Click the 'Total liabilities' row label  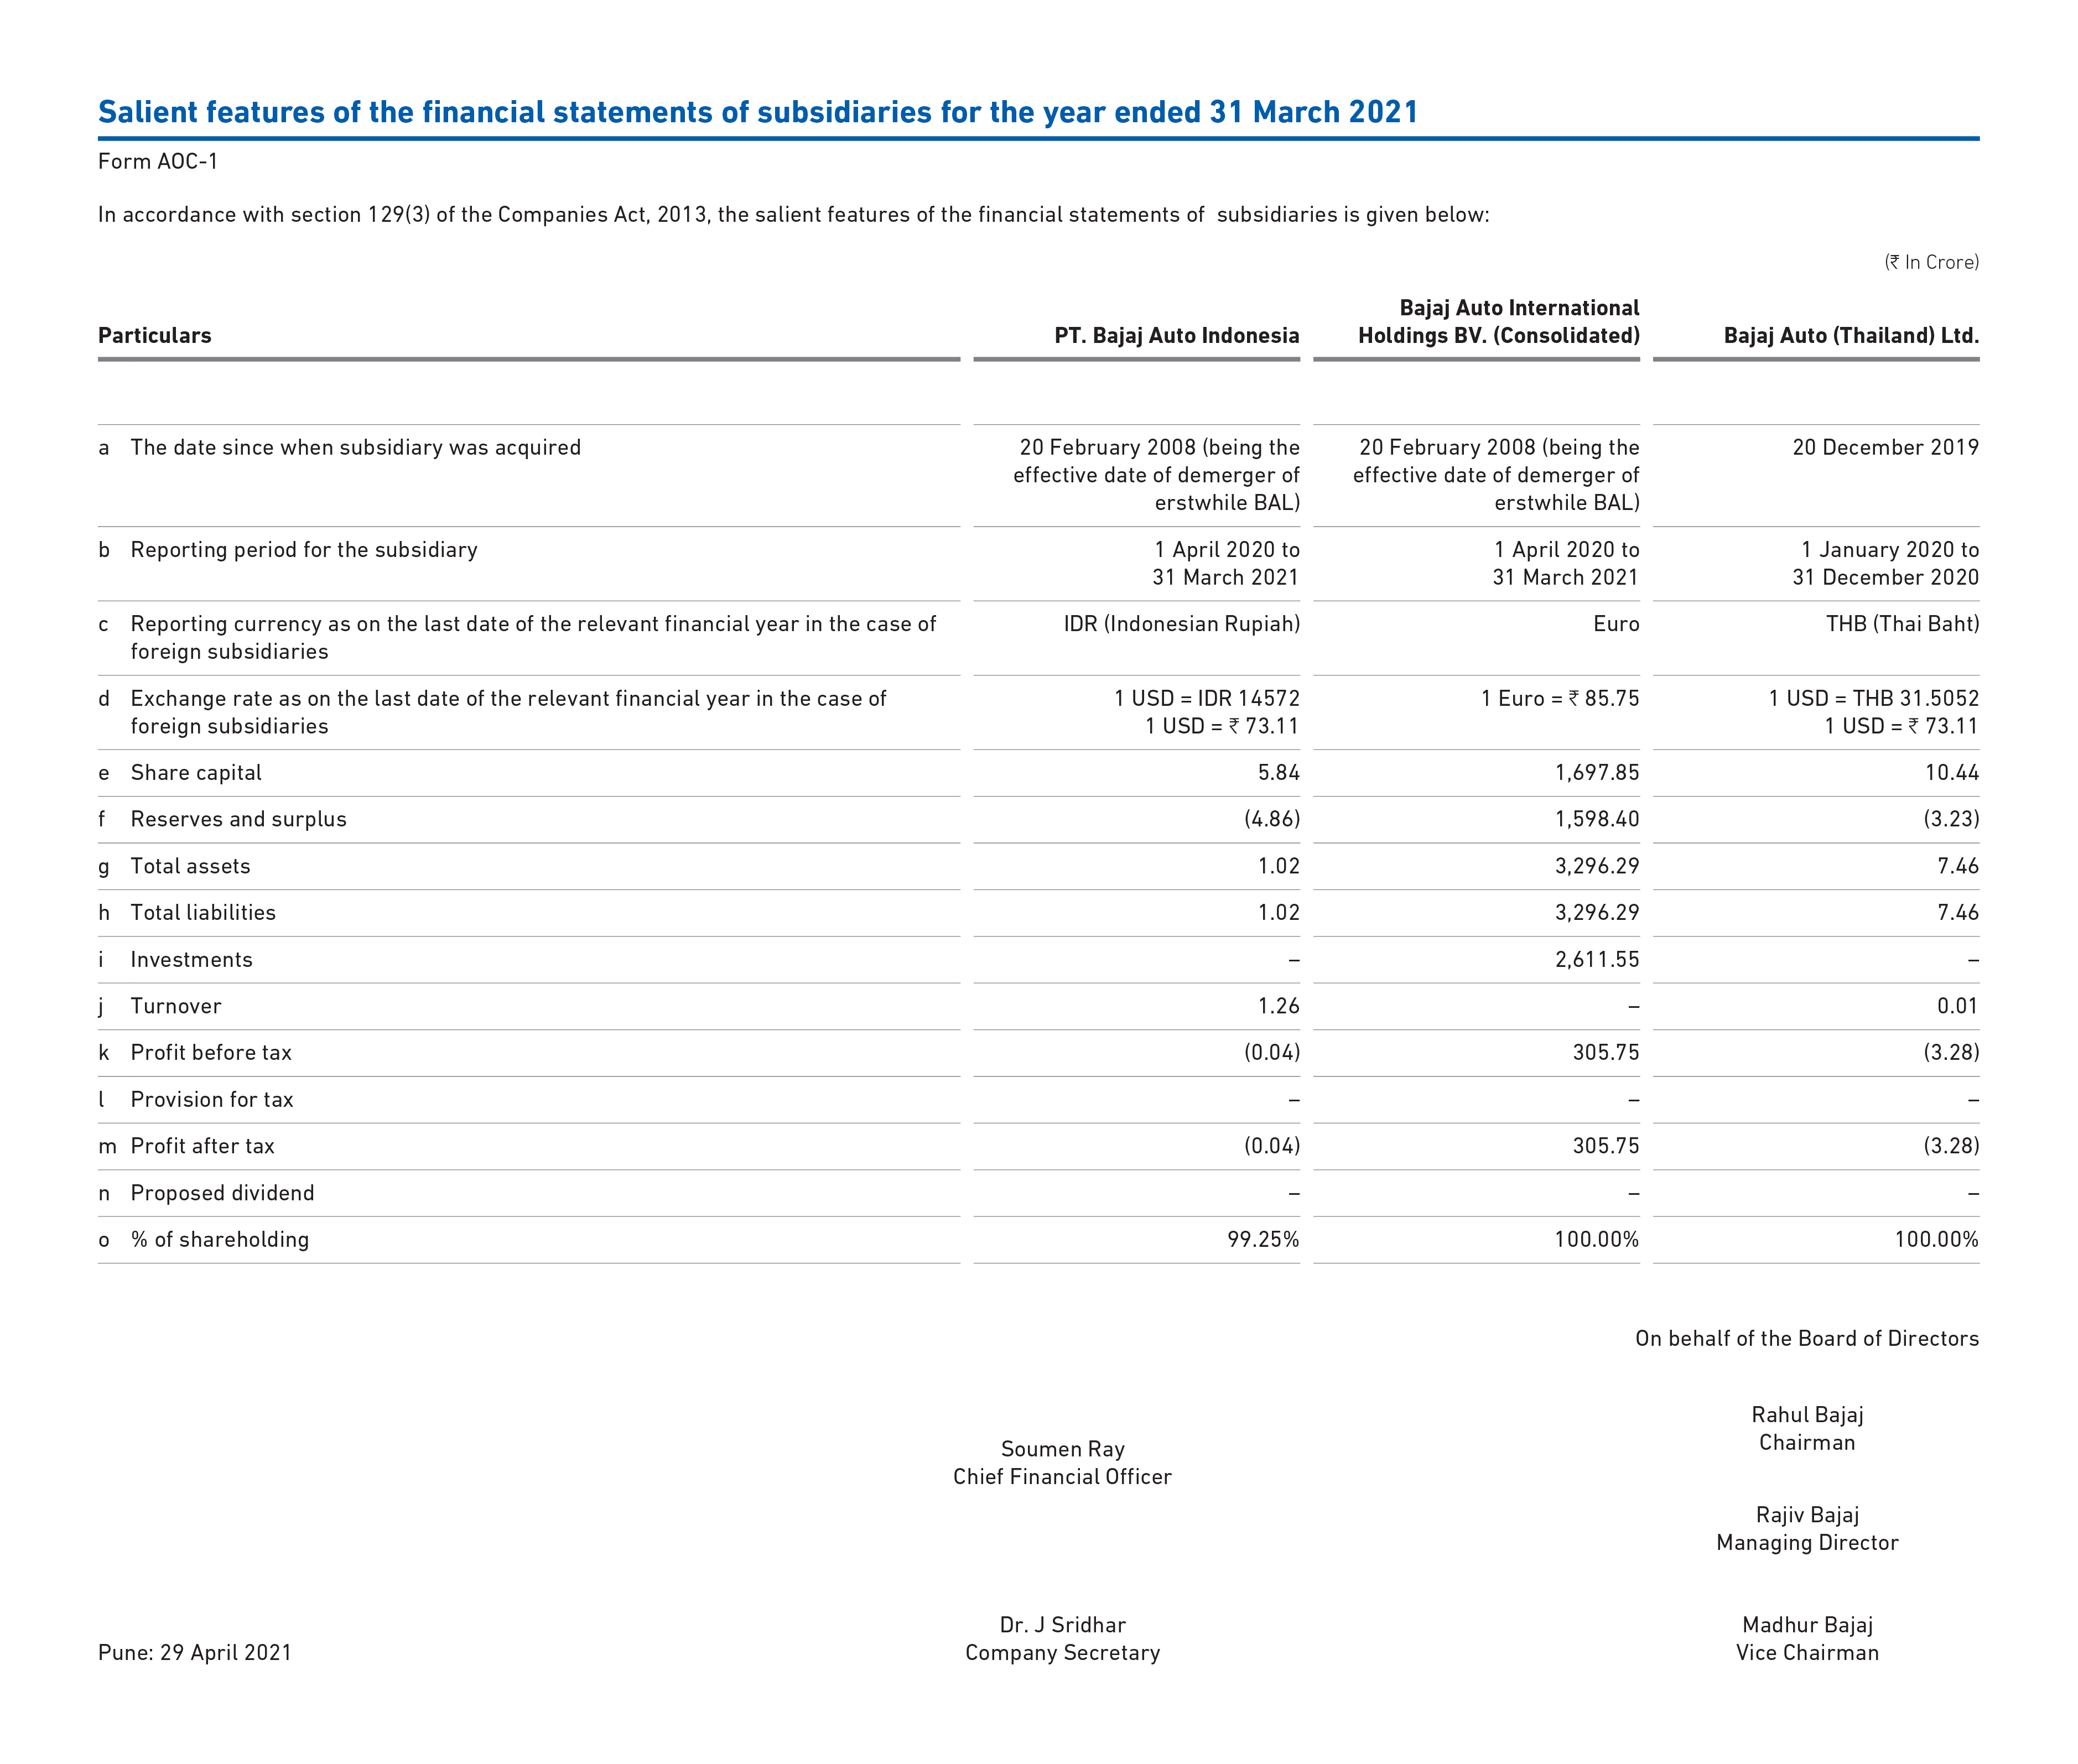click(203, 913)
